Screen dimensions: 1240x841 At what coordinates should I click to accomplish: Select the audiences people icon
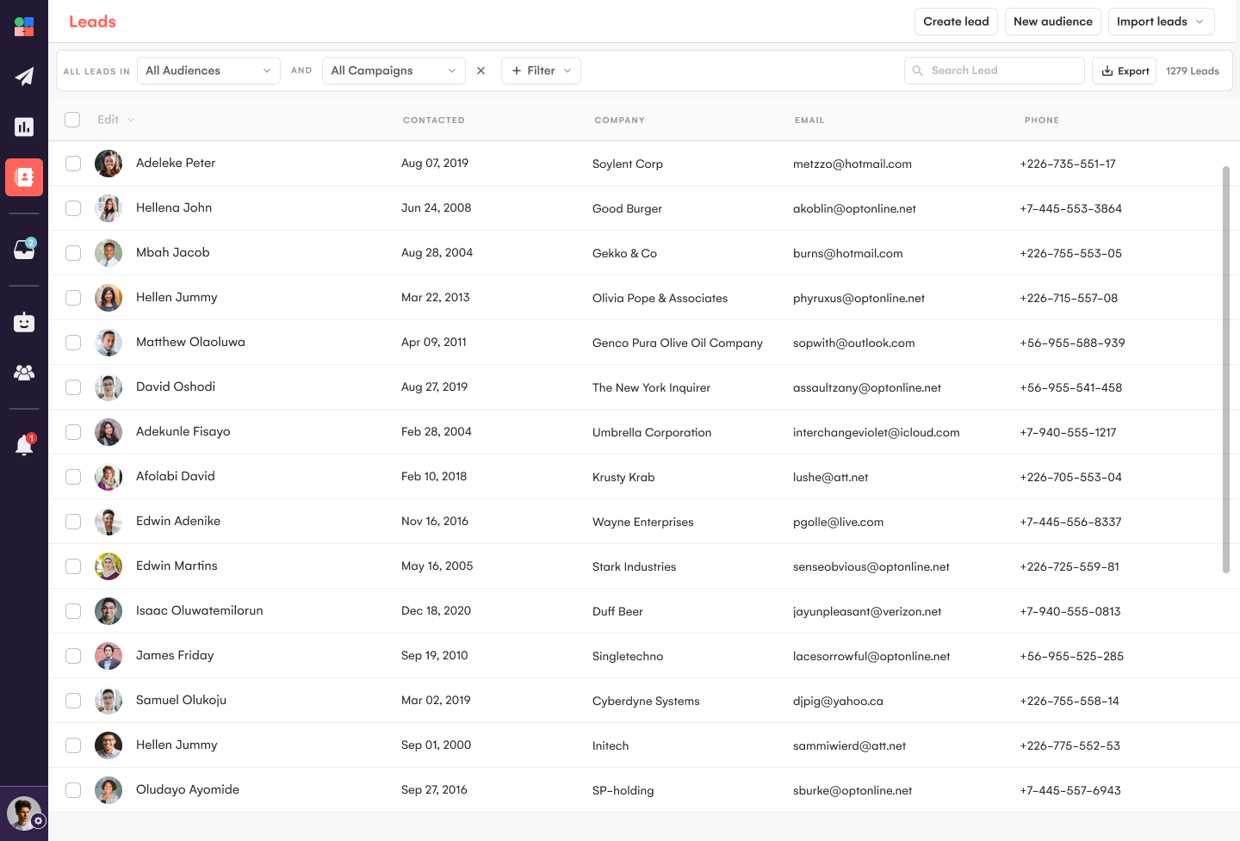(24, 372)
